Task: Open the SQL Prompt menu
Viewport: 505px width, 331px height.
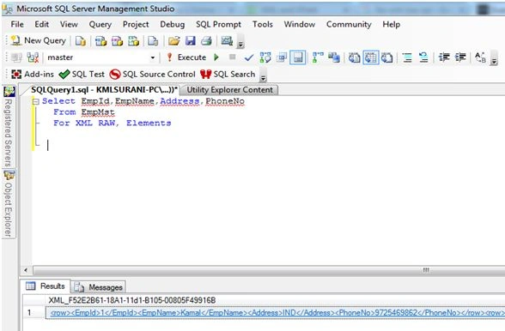Action: click(x=218, y=25)
